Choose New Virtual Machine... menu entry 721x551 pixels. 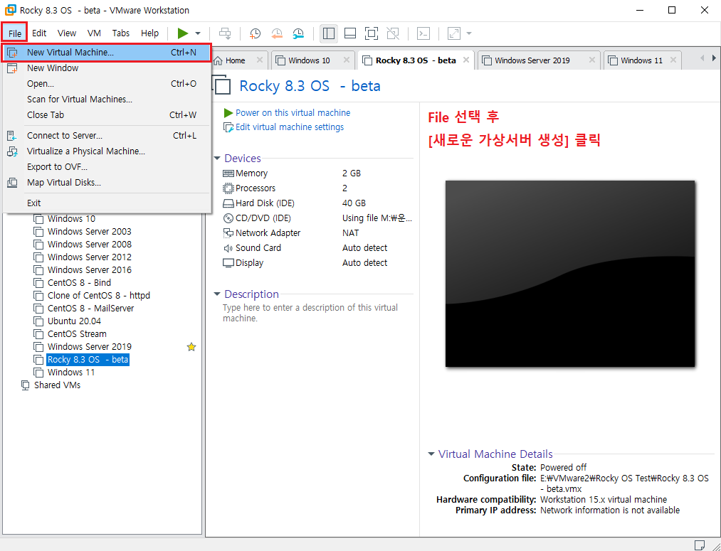point(107,53)
